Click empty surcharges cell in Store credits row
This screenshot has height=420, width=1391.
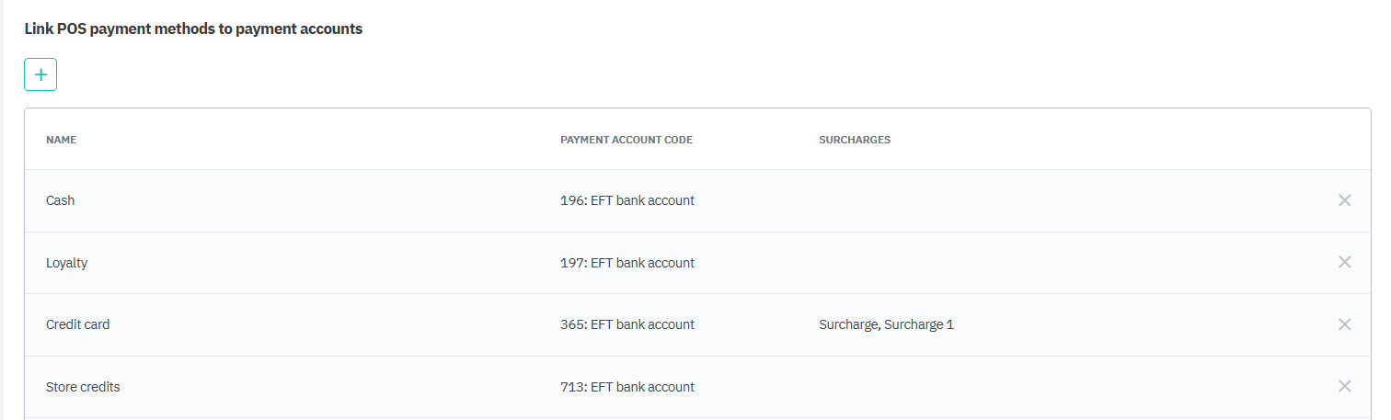920,387
